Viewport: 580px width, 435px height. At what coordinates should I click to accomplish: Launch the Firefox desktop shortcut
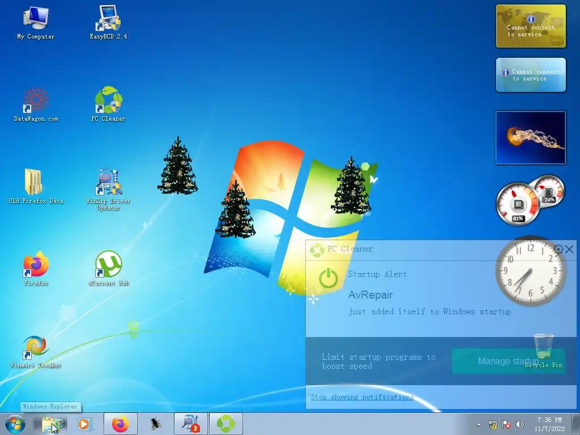point(36,268)
